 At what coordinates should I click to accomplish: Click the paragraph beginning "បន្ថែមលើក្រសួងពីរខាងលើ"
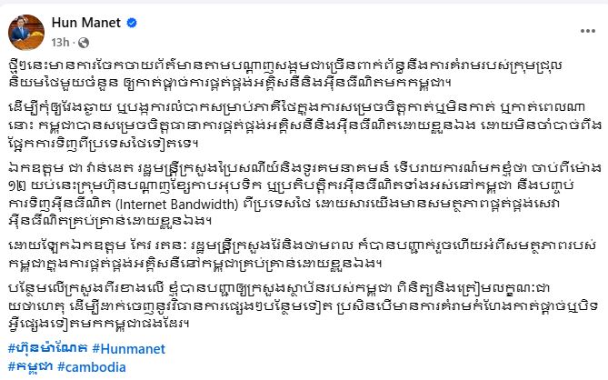click(303, 306)
